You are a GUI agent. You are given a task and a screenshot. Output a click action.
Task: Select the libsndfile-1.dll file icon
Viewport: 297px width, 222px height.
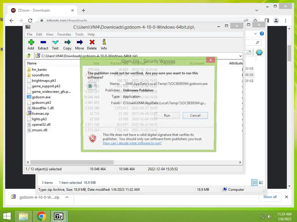(29, 108)
